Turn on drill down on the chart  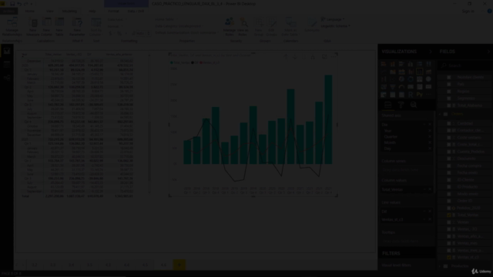tap(294, 57)
